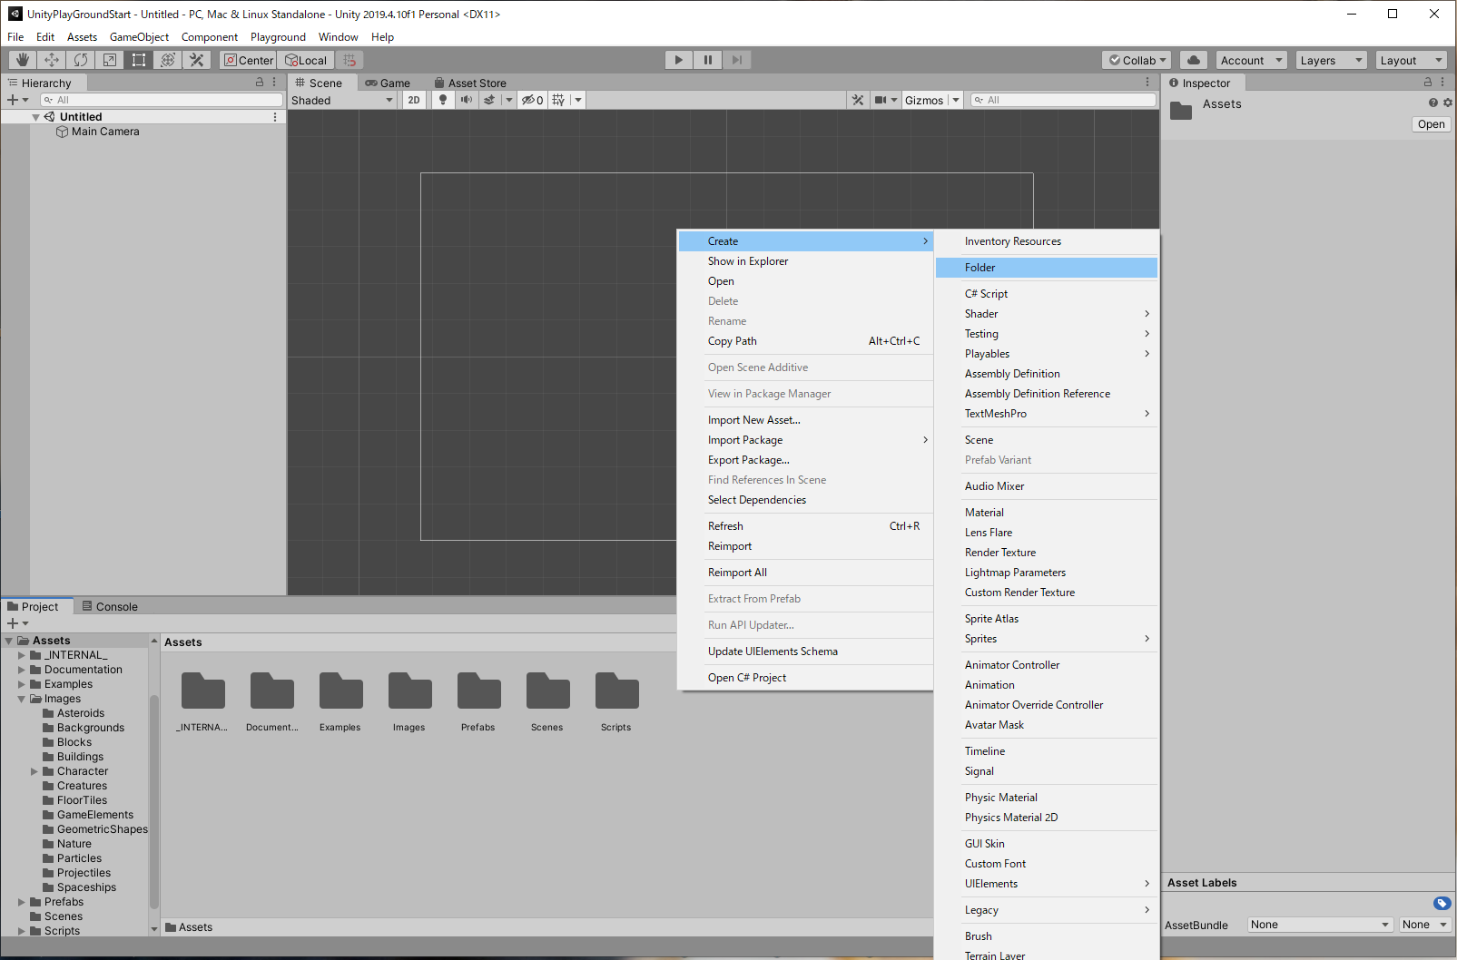
Task: Toggle the Center pivot mode button
Action: 249,60
